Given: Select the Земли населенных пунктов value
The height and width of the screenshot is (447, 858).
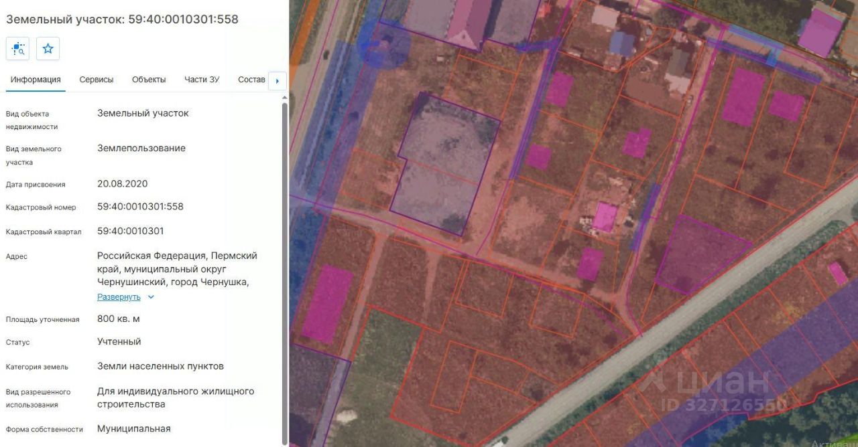Looking at the screenshot, I should click(161, 366).
